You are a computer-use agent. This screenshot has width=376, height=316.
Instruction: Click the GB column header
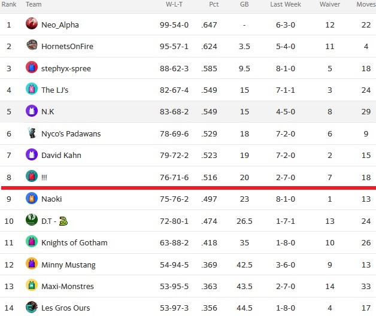pos(244,4)
